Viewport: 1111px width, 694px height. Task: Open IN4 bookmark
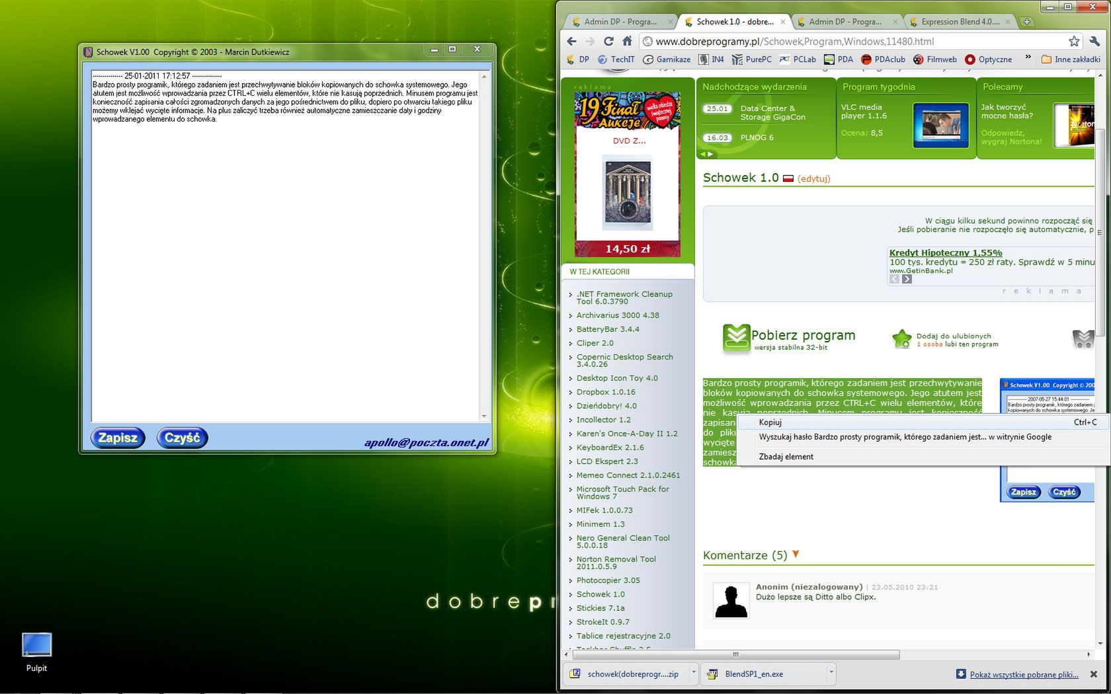(712, 59)
